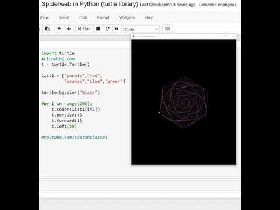The height and width of the screenshot is (210, 280).
Task: Run the current cell
Action: pos(85,29)
